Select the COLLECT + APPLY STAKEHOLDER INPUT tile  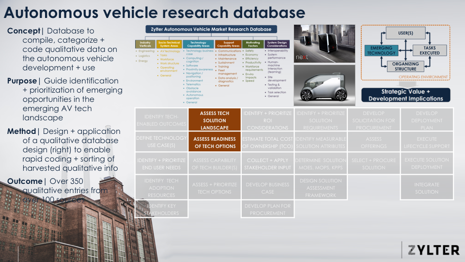(x=267, y=163)
